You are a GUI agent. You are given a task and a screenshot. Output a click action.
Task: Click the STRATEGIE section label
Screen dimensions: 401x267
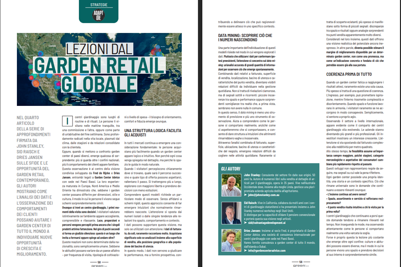pyautogui.click(x=99, y=5)
